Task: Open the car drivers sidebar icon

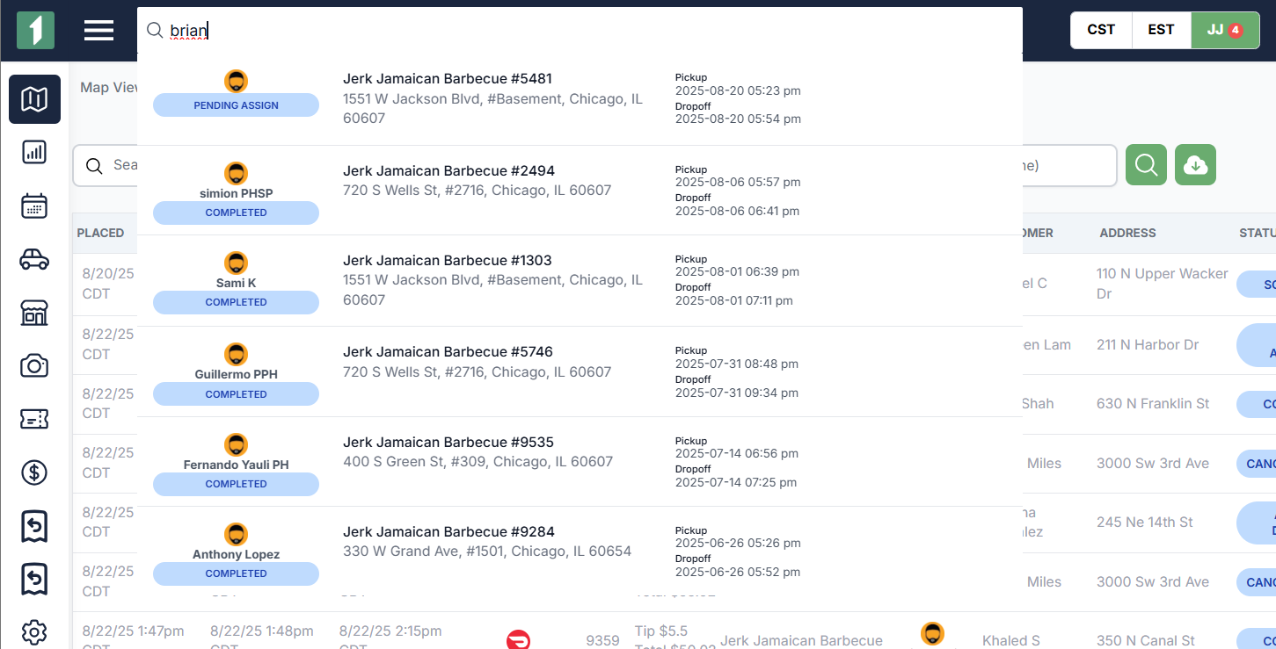Action: [34, 259]
